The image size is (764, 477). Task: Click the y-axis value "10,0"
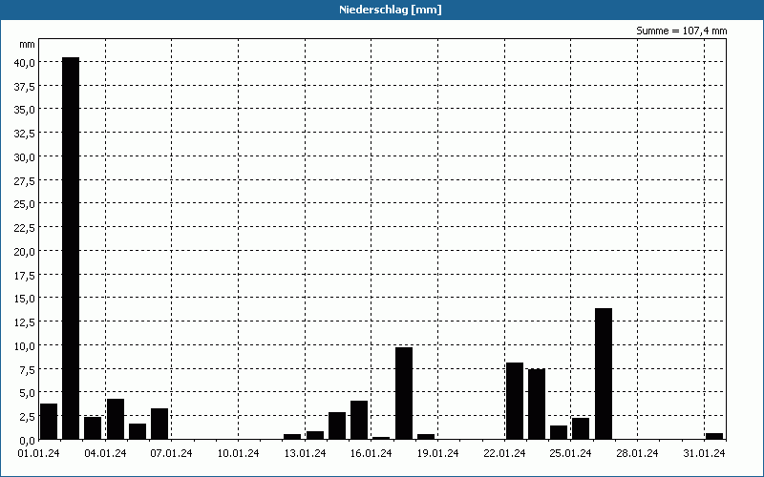[25, 345]
